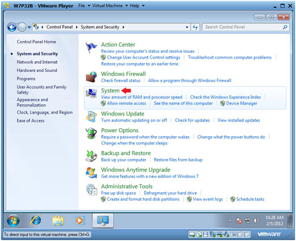Click Check for updates
Screen dimensions: 296x241
click(192, 120)
